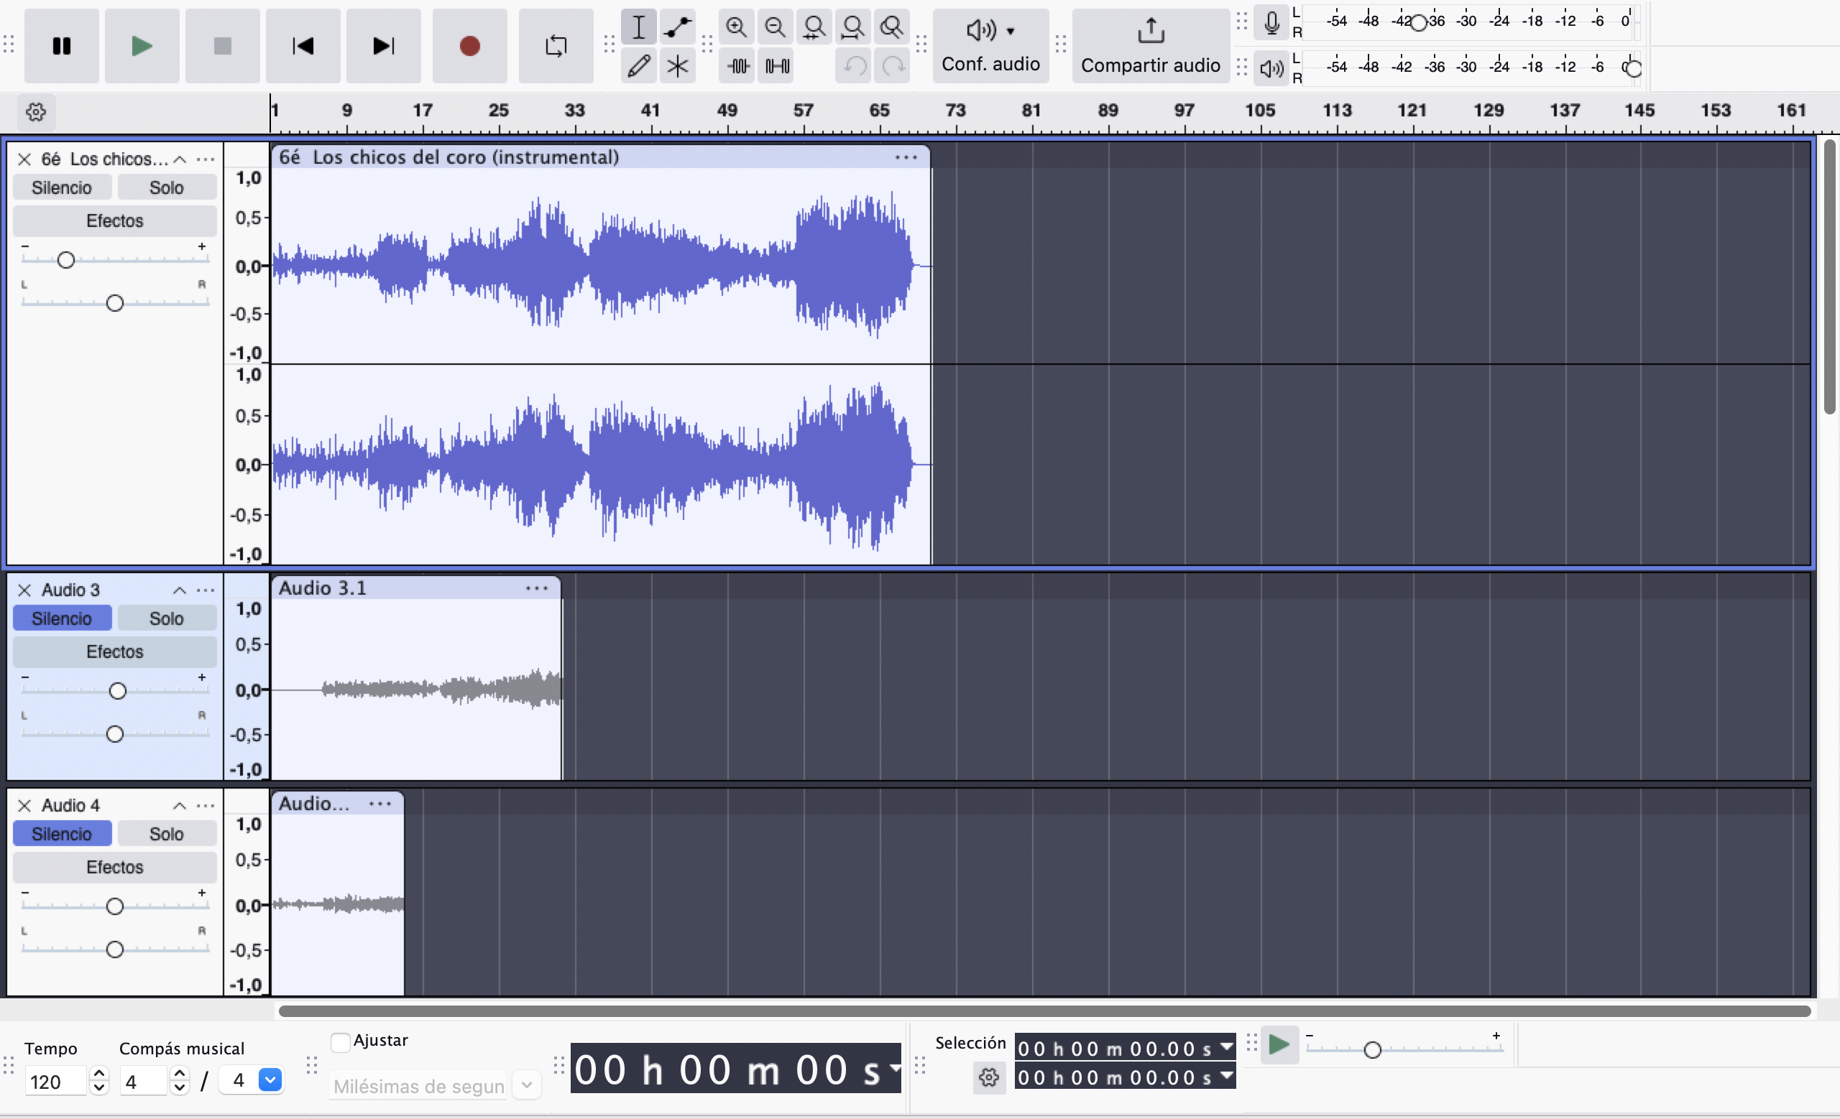This screenshot has height=1119, width=1840.
Task: Click Compartir audio button
Action: pos(1150,46)
